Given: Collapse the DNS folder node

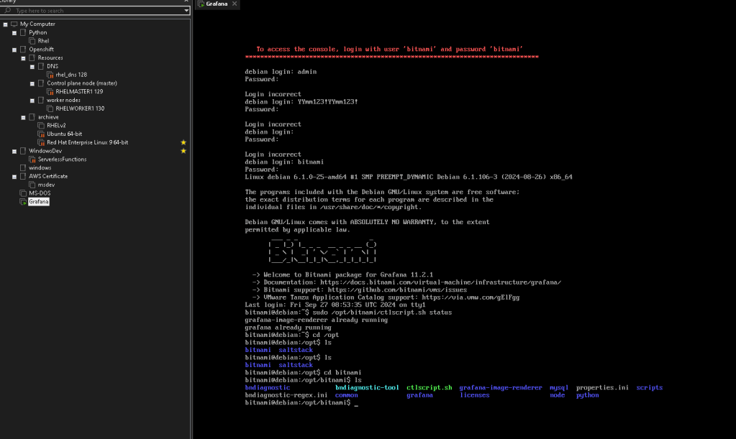Looking at the screenshot, I should (x=32, y=67).
